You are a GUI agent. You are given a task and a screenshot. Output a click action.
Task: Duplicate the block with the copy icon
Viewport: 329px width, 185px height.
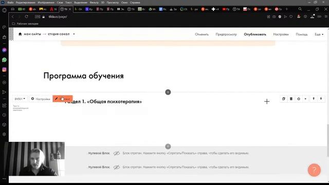[x=283, y=99]
